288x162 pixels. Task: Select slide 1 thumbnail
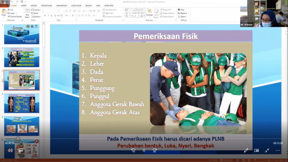click(x=22, y=34)
